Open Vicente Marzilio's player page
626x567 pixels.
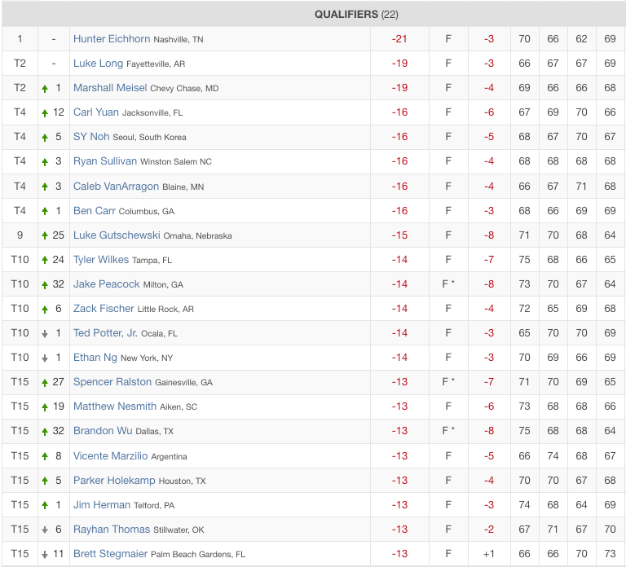pos(111,455)
